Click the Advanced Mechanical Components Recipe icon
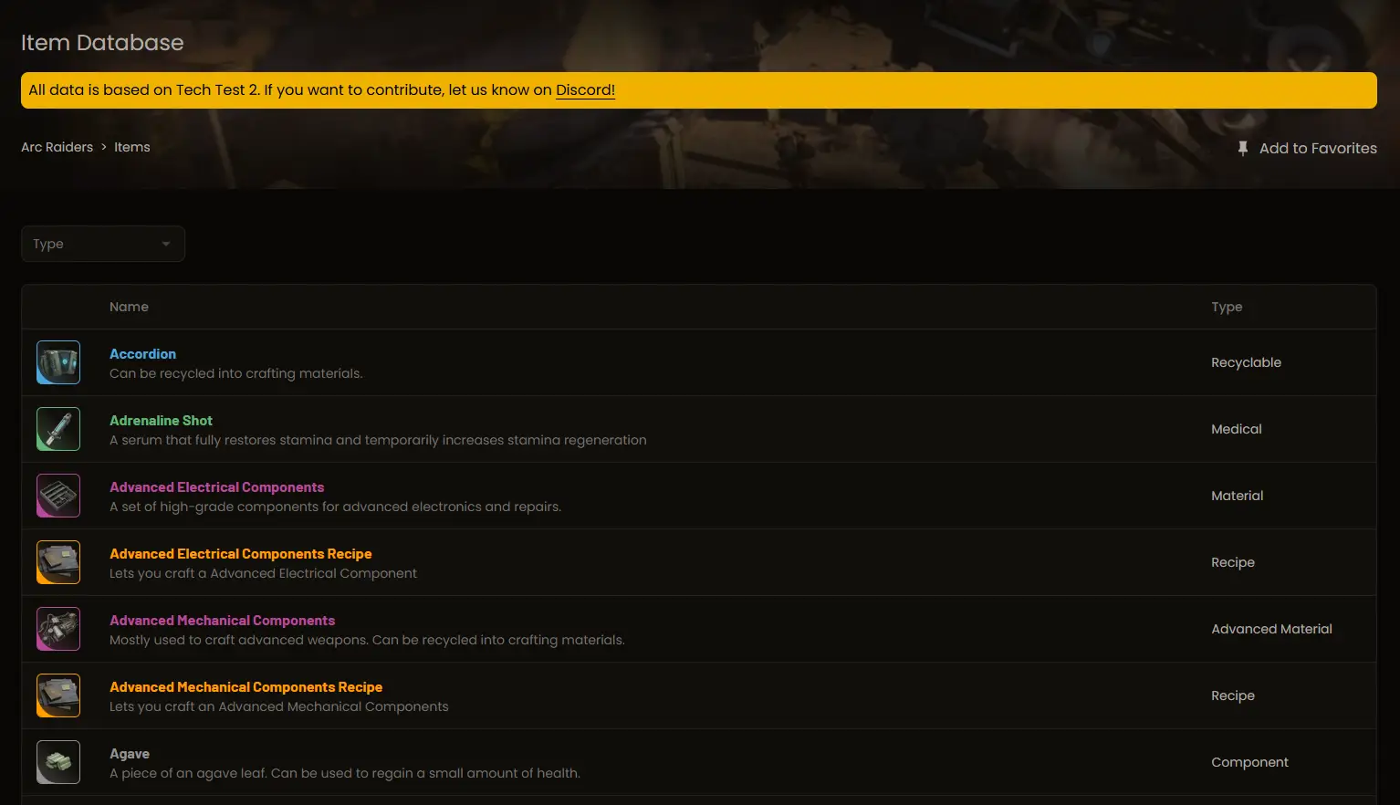This screenshot has height=805, width=1400. [x=58, y=695]
